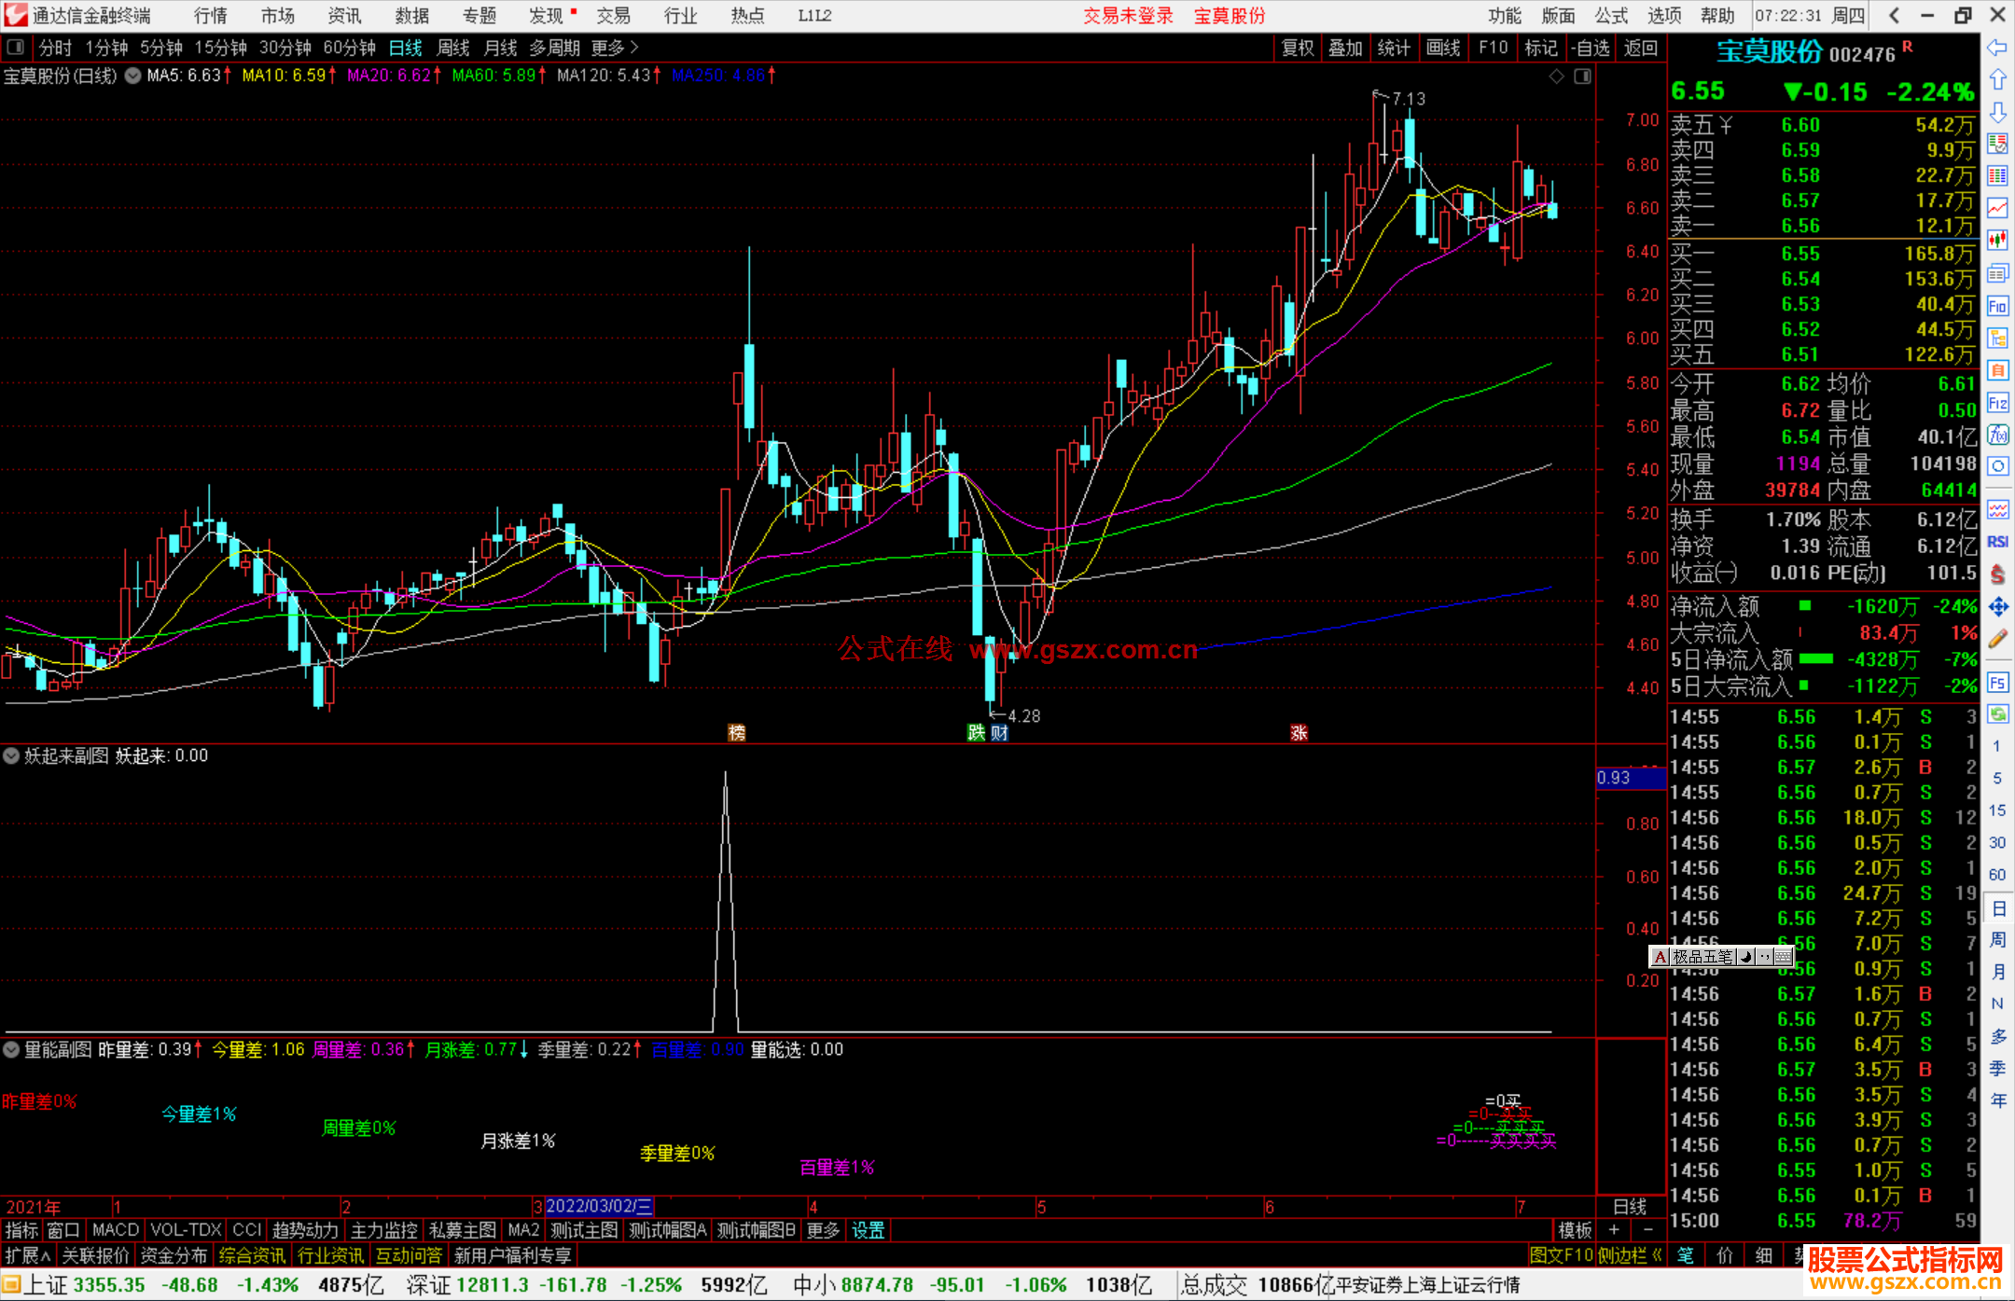Open the F10 company info sidebar icon

pyautogui.click(x=1997, y=306)
